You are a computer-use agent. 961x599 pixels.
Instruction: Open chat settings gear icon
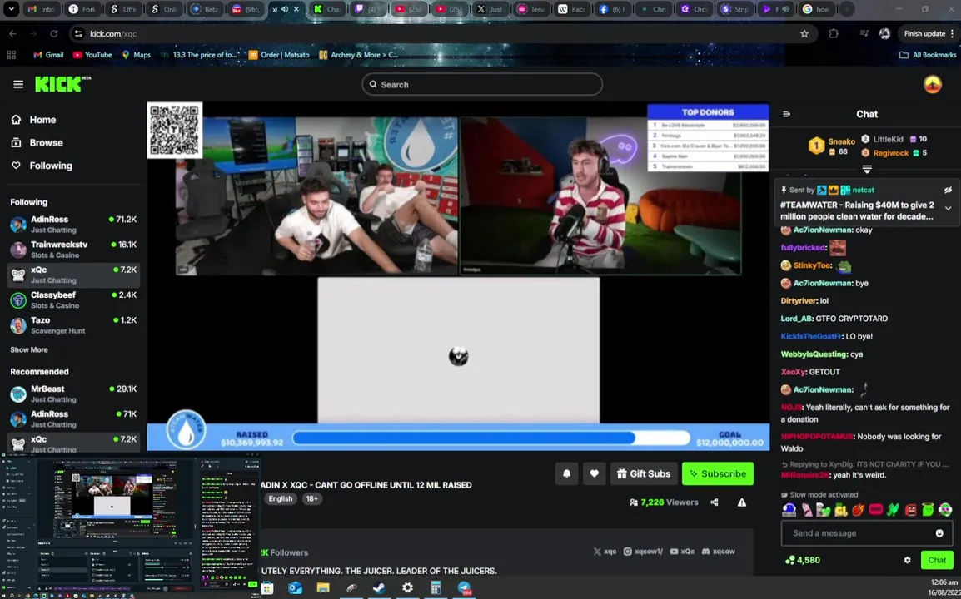[907, 560]
